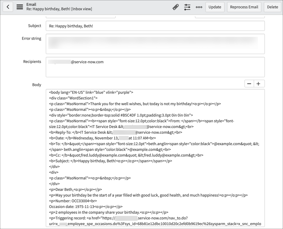
Task: Open the form context menu hamburger icon
Action: [19, 7]
